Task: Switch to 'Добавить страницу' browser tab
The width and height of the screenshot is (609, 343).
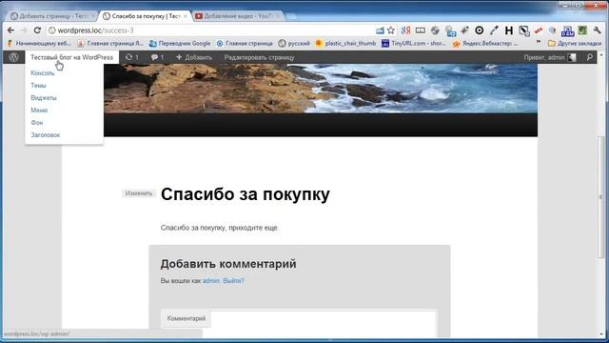Action: [52, 16]
